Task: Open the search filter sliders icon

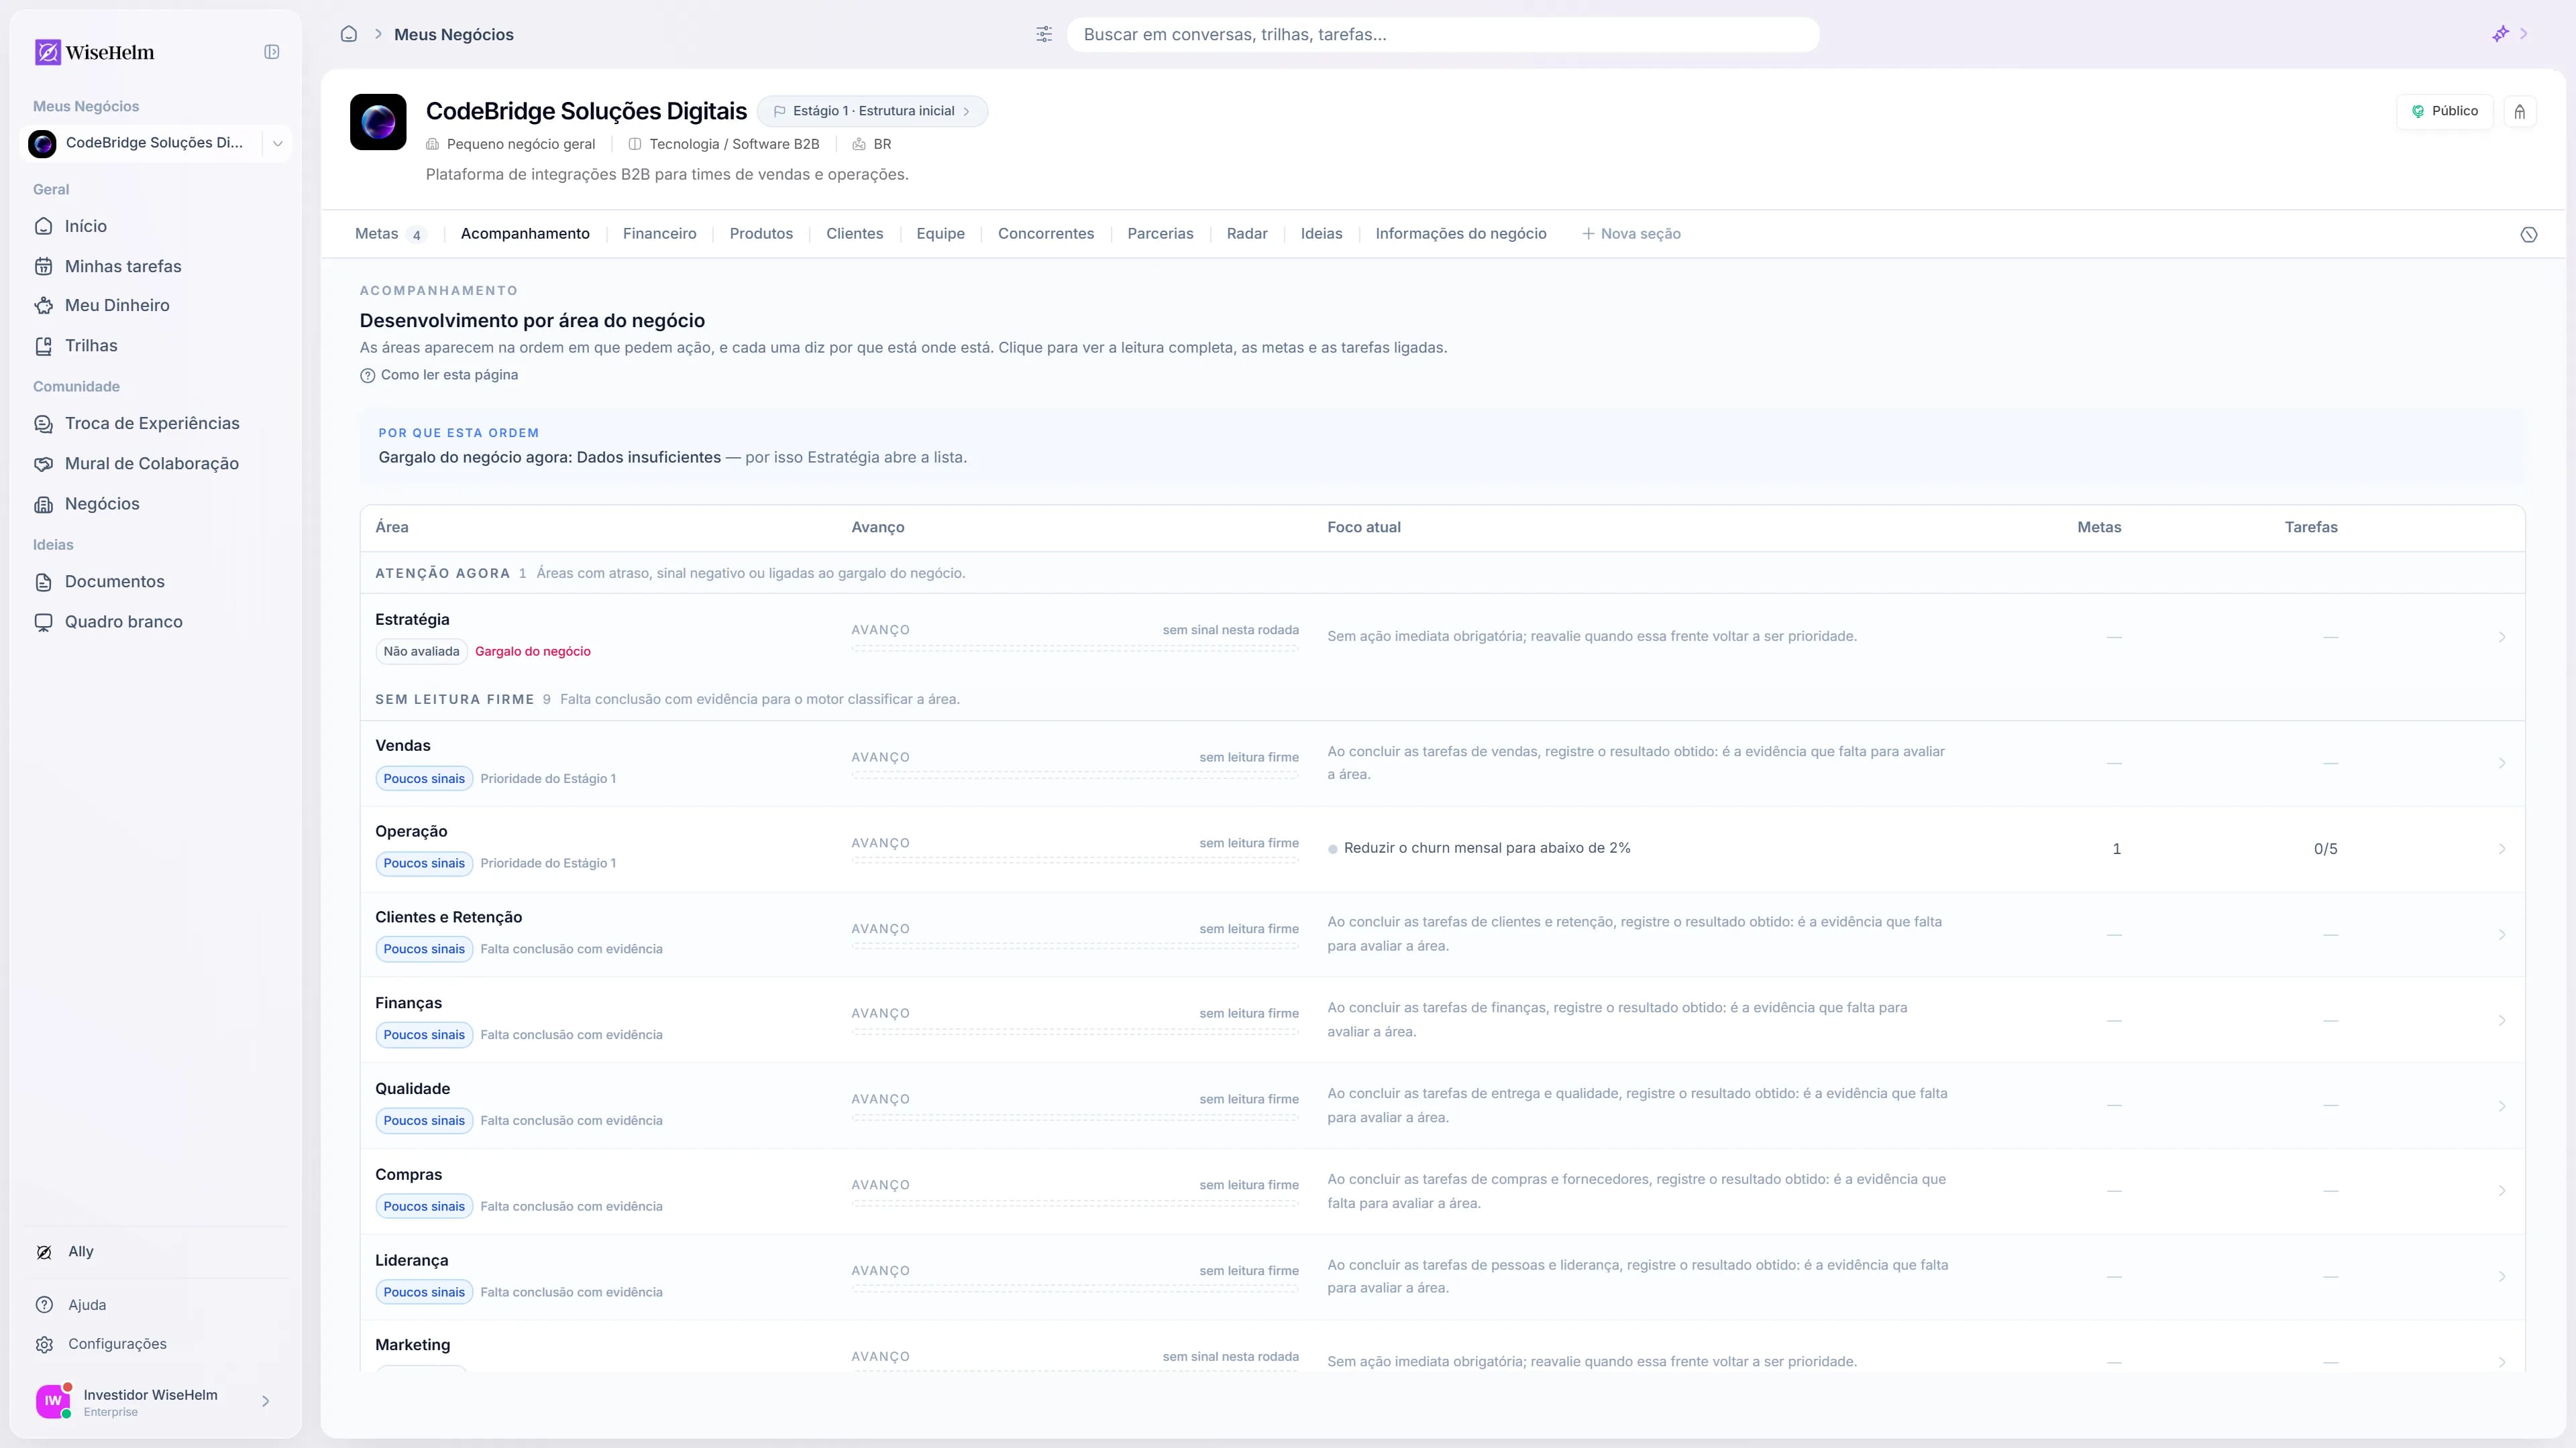Action: click(x=1044, y=34)
